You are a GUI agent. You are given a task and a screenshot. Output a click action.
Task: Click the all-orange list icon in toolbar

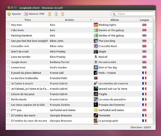coord(50,14)
